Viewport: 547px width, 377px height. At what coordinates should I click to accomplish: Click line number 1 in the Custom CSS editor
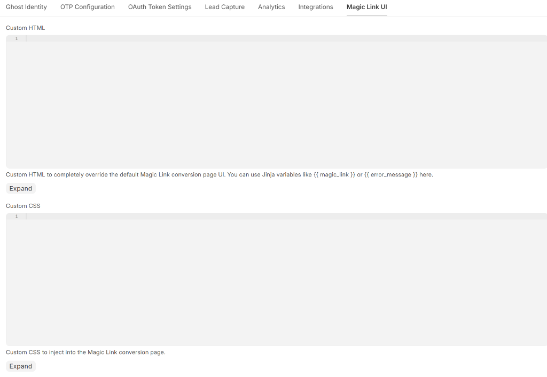pos(17,216)
